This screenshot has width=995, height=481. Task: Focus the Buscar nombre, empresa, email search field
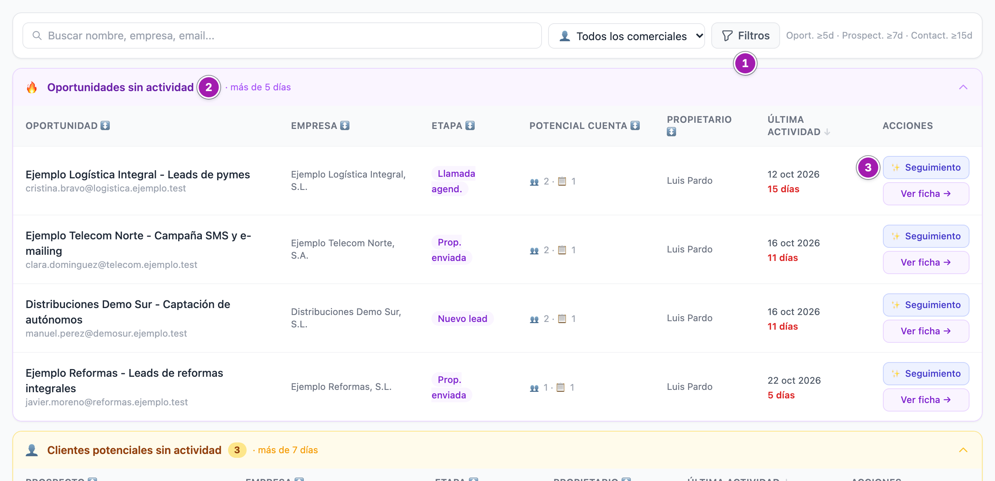point(282,36)
